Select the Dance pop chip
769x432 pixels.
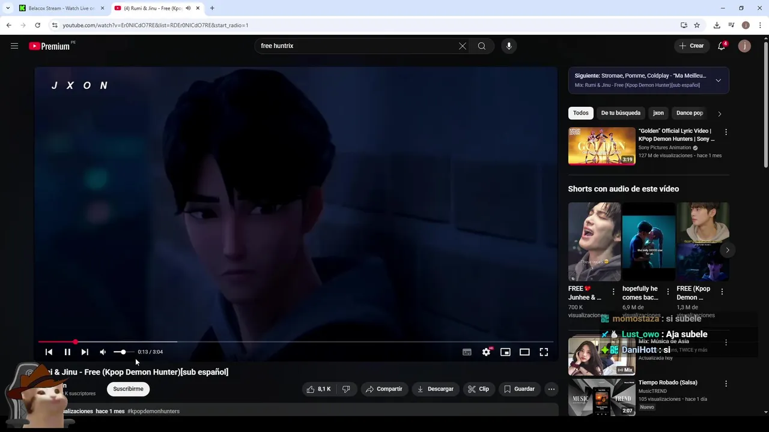pyautogui.click(x=690, y=113)
